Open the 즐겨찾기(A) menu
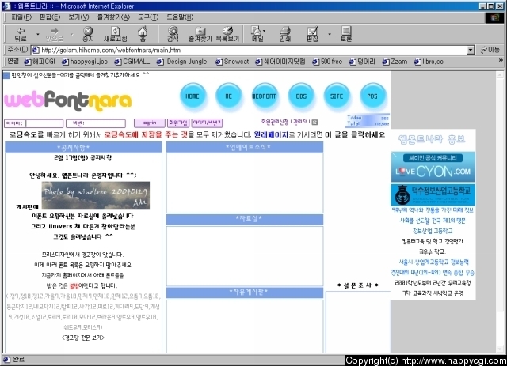The width and height of the screenshot is (507, 366). (x=113, y=17)
